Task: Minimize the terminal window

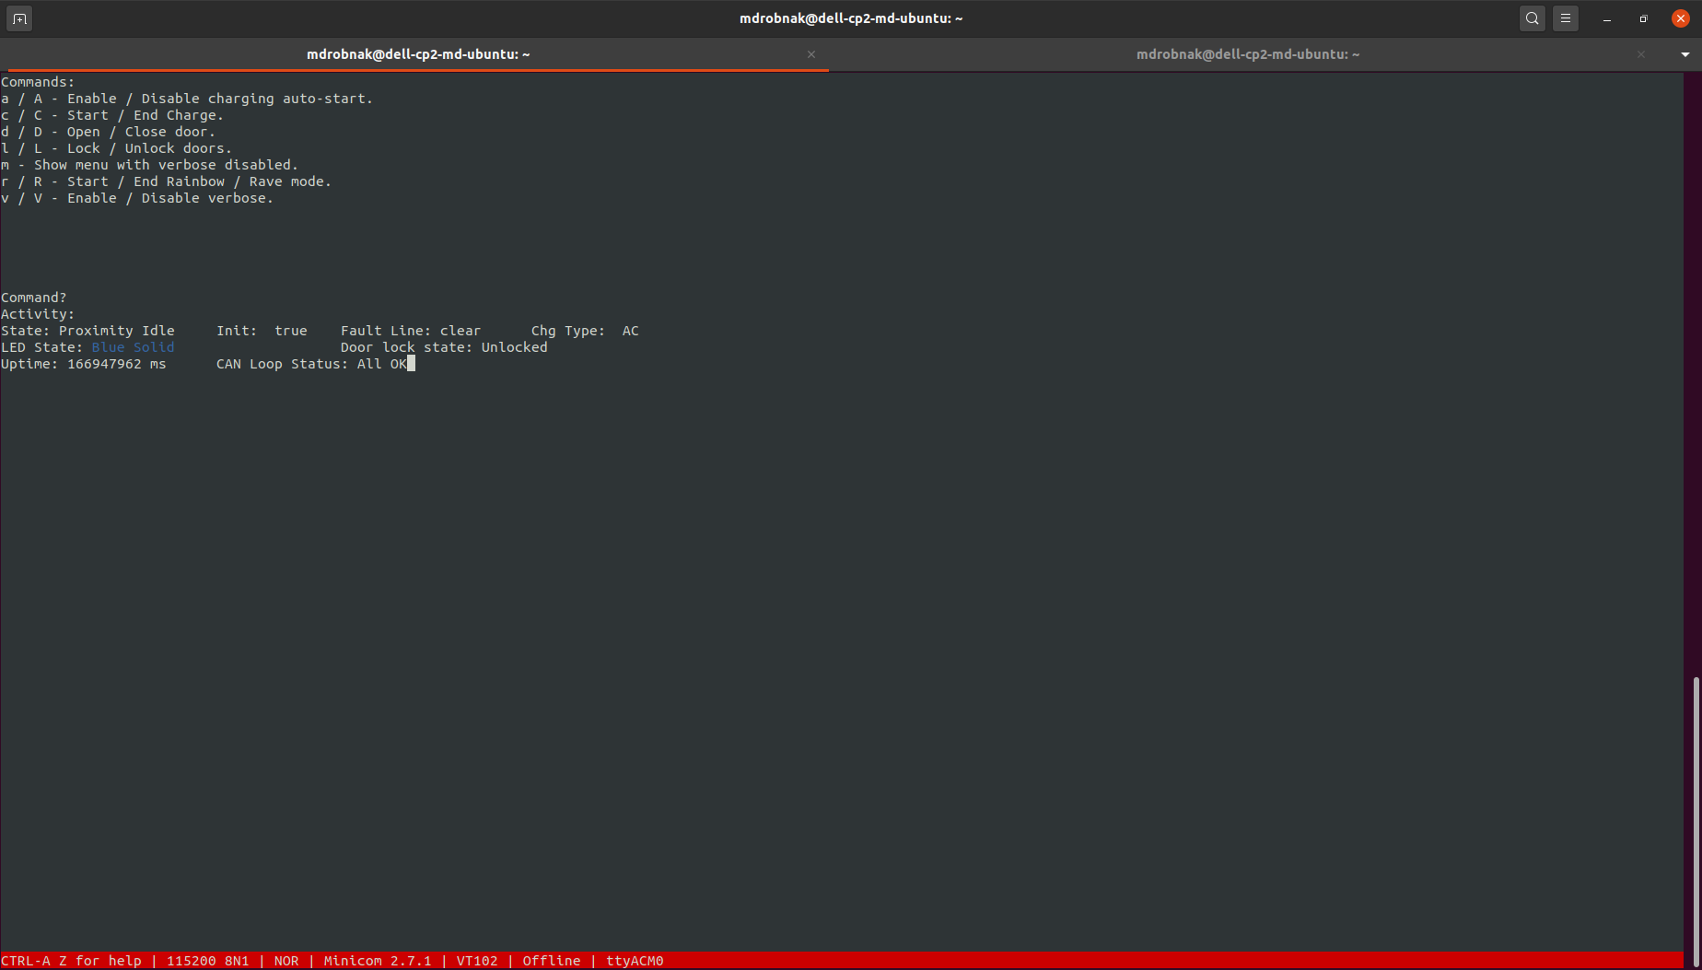Action: coord(1607,18)
